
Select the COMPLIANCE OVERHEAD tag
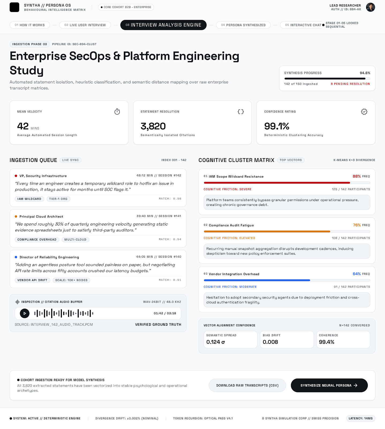[x=37, y=239]
